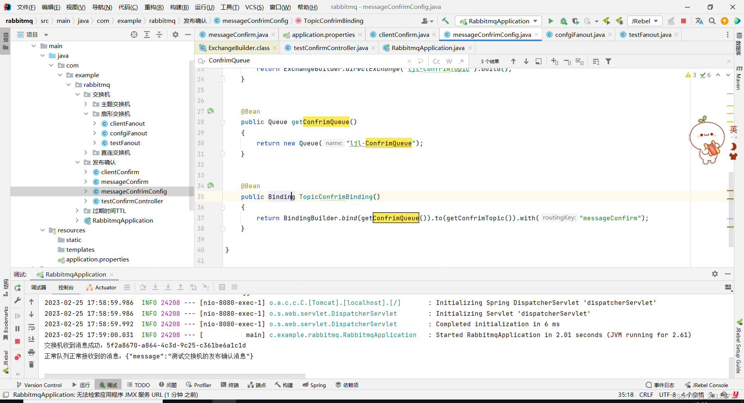
Task: Start debugging with the bug icon
Action: (x=563, y=21)
